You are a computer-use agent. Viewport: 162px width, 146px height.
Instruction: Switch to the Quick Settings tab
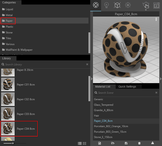129,87
